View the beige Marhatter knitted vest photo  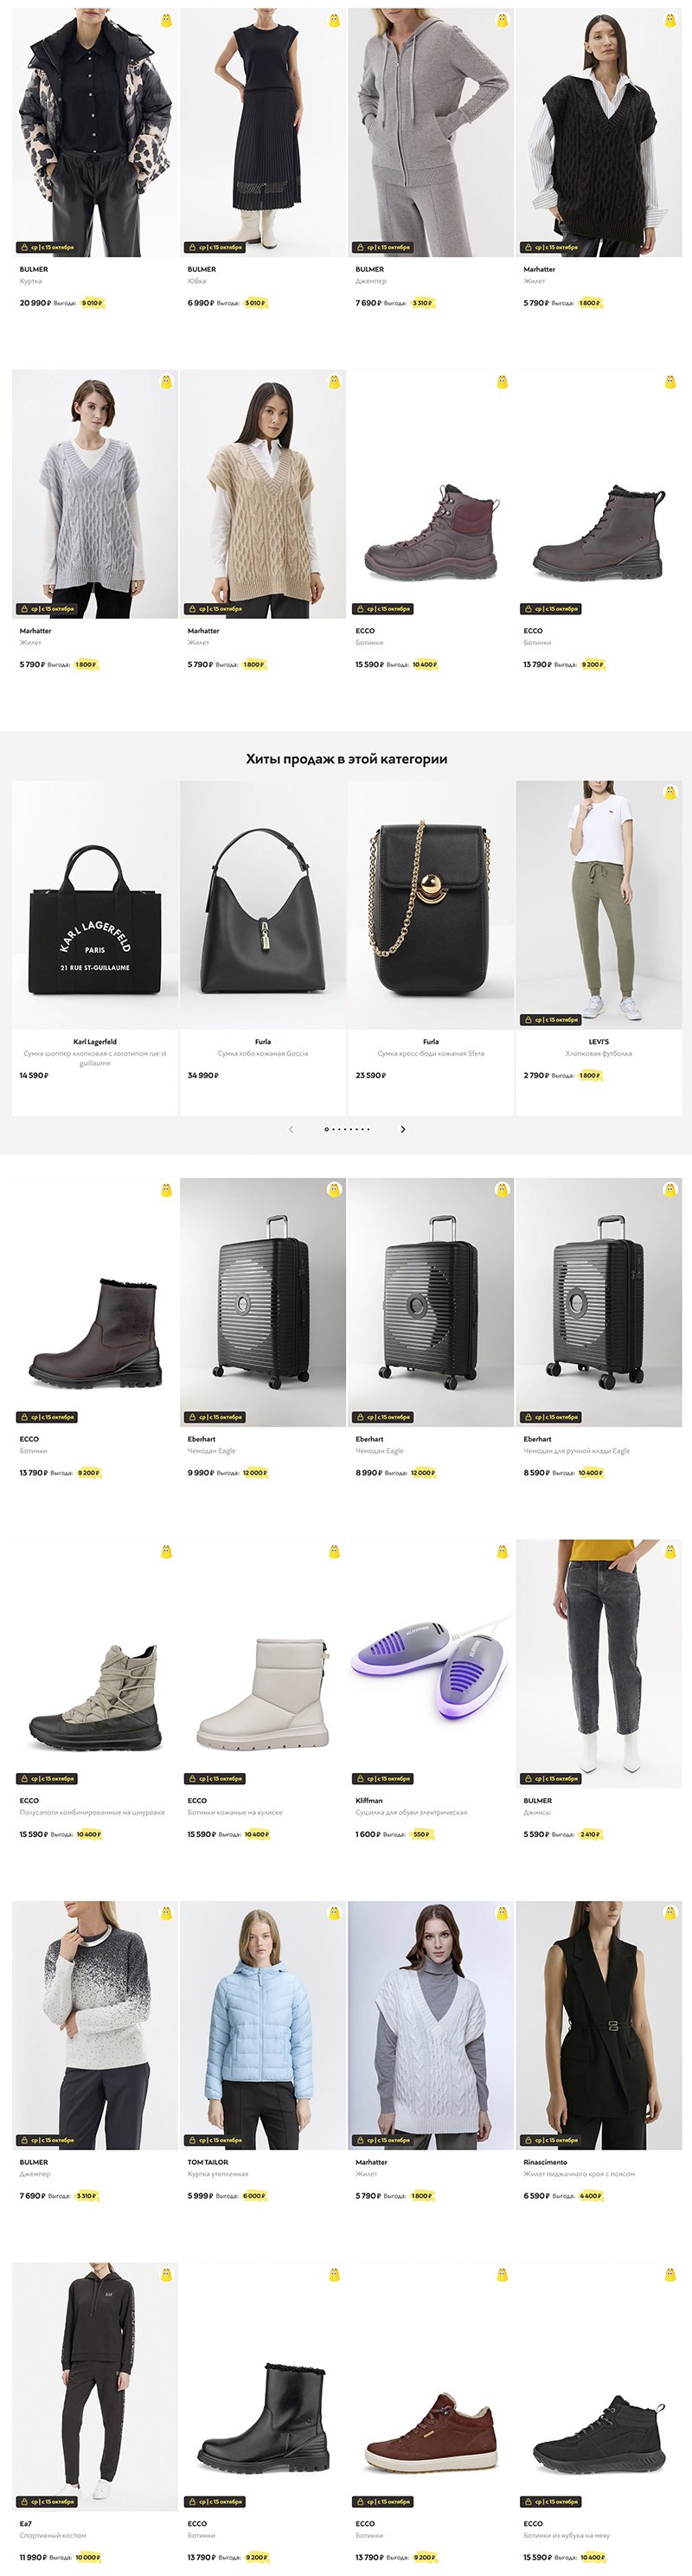pos(263,495)
